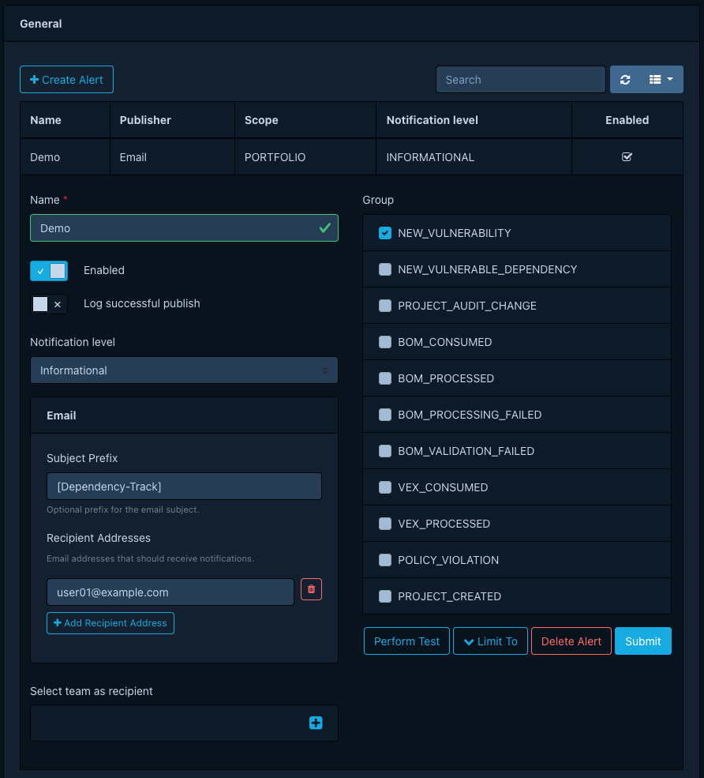Delete the user01@example.com recipient
The height and width of the screenshot is (778, 704).
click(311, 589)
